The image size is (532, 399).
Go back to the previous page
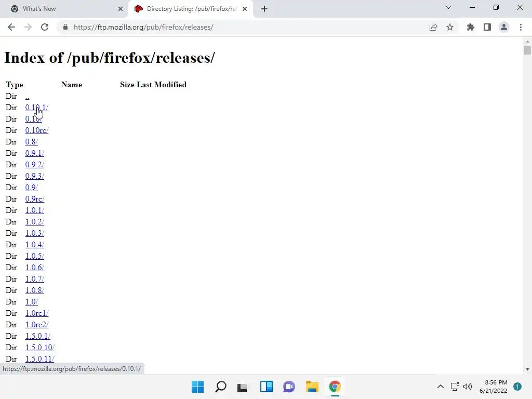[11, 27]
